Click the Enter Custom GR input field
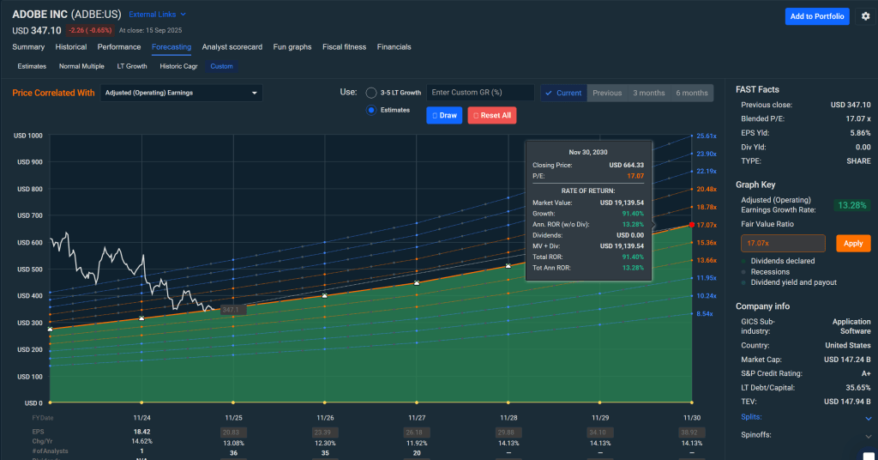This screenshot has height=460, width=878. pos(480,93)
